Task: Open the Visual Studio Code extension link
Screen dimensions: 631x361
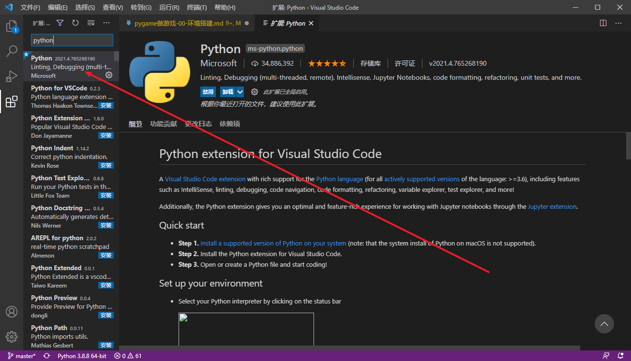Action: tap(205, 179)
